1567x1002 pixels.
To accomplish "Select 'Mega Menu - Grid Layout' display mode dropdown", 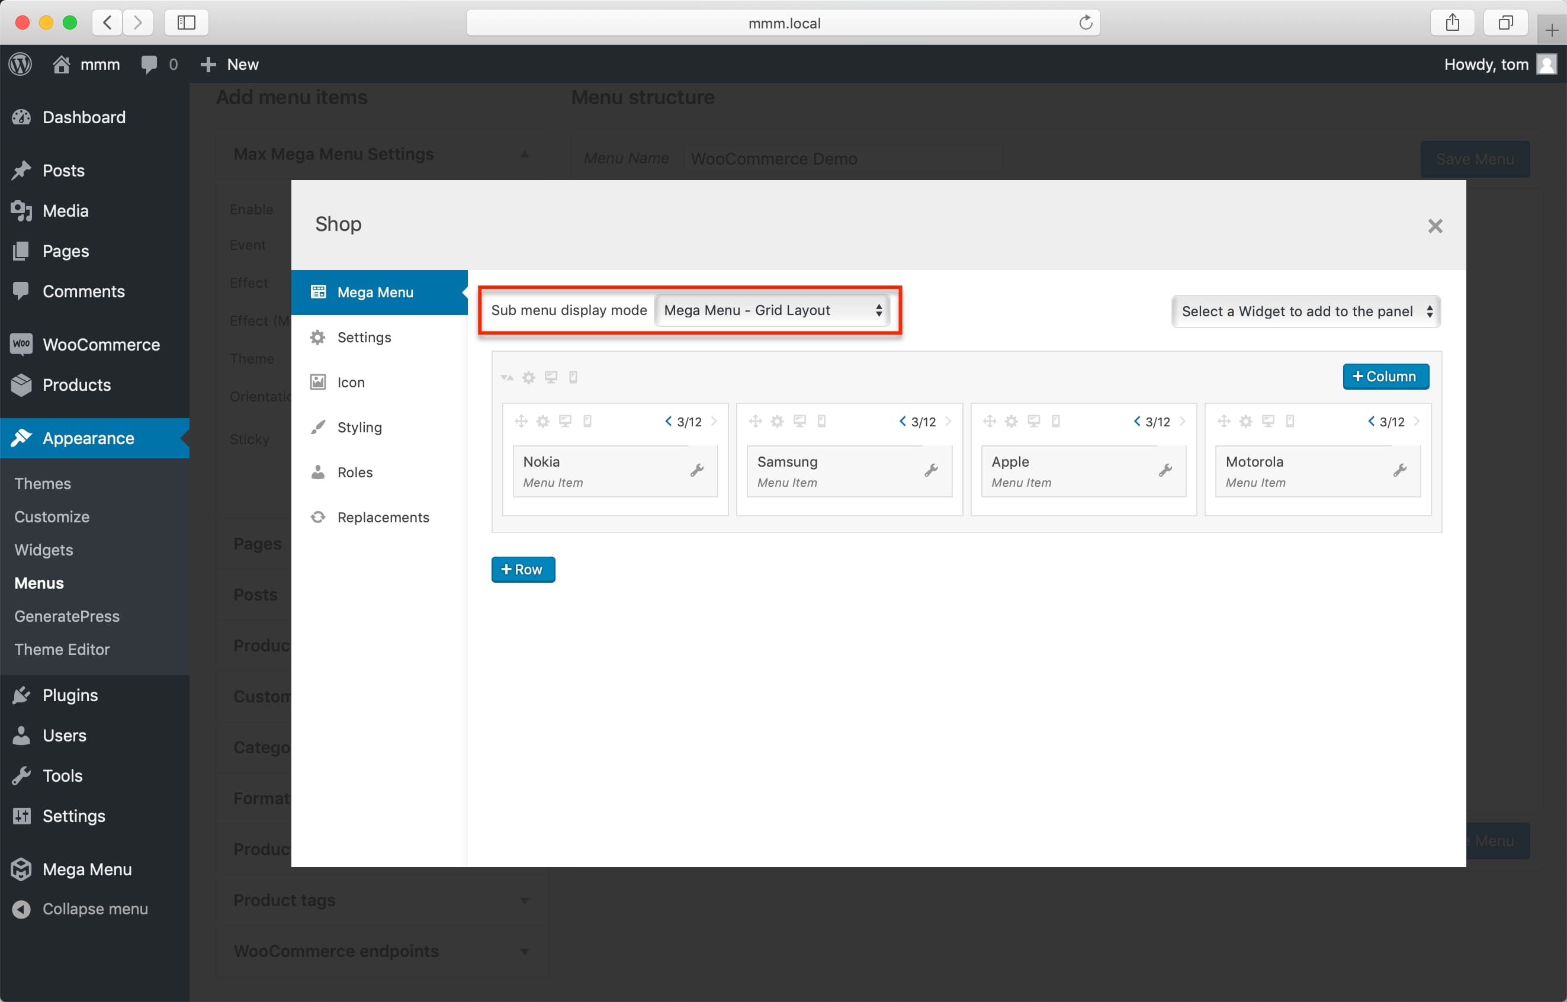I will 772,311.
